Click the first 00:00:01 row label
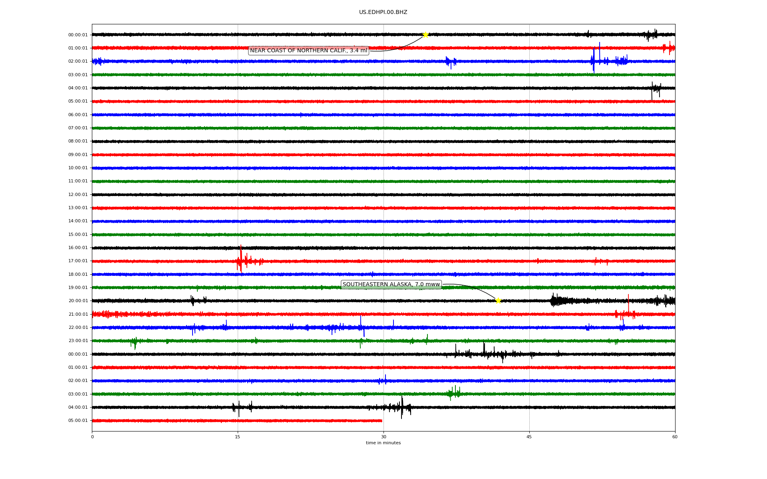Image resolution: width=767 pixels, height=479 pixels. pyautogui.click(x=78, y=35)
